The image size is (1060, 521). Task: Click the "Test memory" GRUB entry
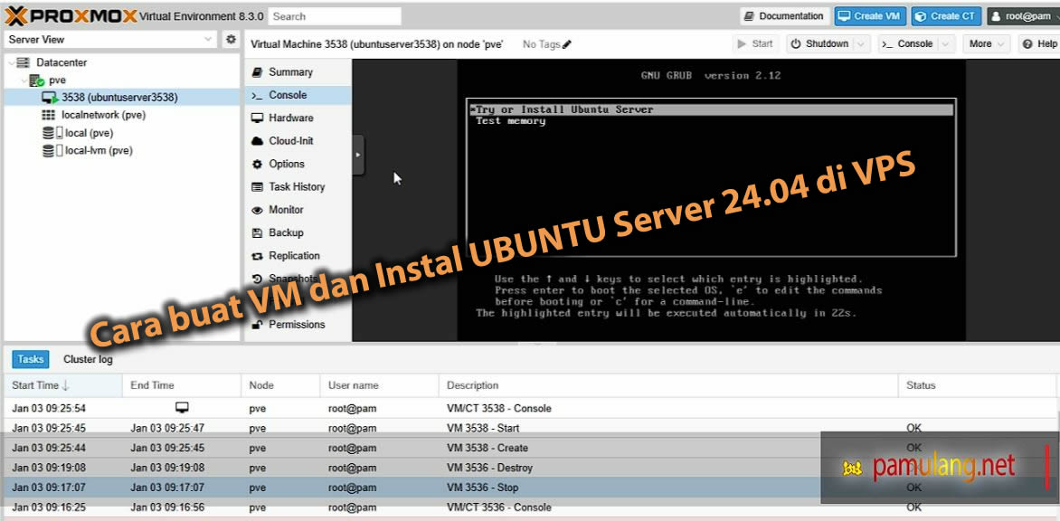point(510,121)
